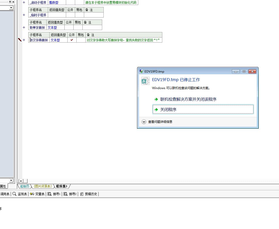This screenshot has width=279, height=229.
Task: Toggle the 易包 cell for _临时子程序
Action: pyautogui.click(x=79, y=15)
